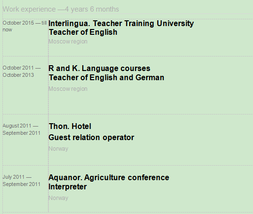The width and height of the screenshot is (253, 214).
Task: Click the word University in first entry
Action: (x=175, y=24)
